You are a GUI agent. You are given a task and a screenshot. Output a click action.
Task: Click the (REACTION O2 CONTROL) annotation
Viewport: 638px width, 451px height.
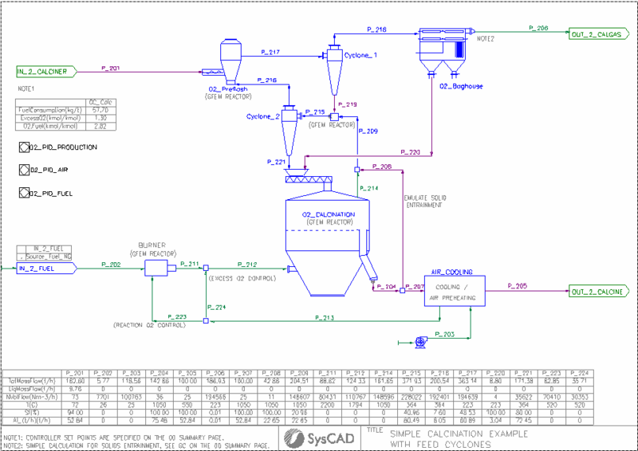[x=149, y=325]
